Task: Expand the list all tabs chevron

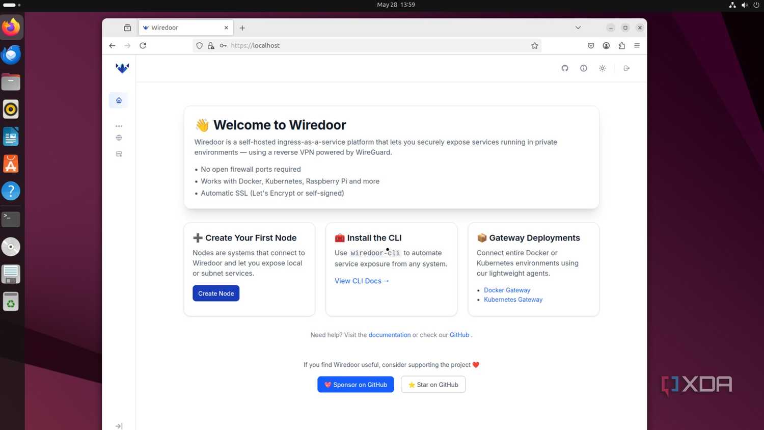Action: point(578,28)
